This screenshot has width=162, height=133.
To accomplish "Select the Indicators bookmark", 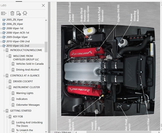I will coord(22,99).
